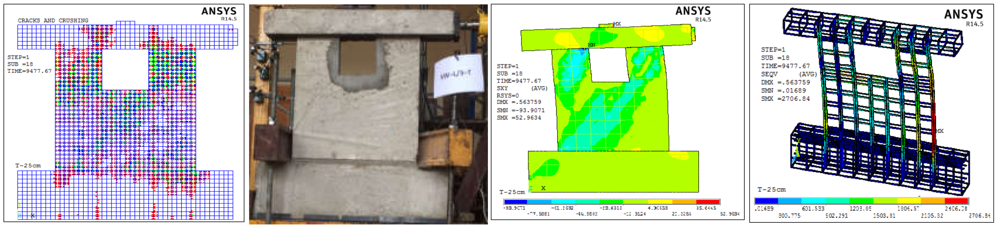Select the "T-25cm" label in the shear plot
This screenshot has height=230, width=999.
click(512, 192)
